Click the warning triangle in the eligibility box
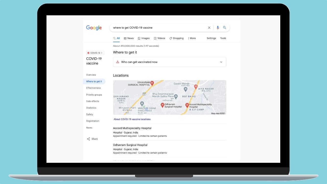Screen dimensions: 327x184 pos(118,62)
